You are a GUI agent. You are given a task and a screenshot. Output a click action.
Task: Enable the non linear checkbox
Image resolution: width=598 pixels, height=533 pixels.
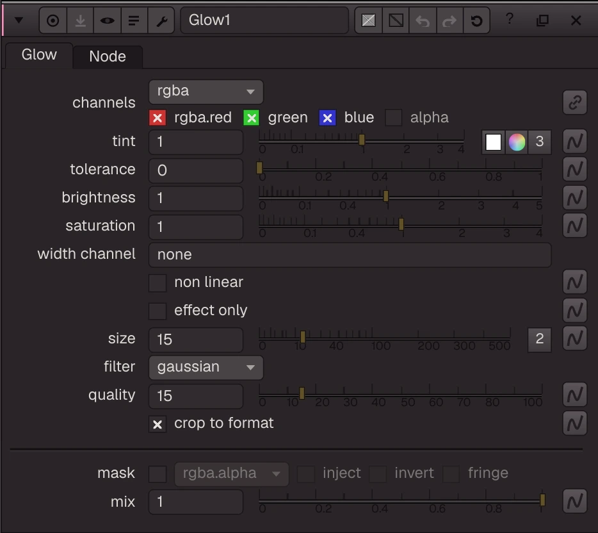(158, 283)
